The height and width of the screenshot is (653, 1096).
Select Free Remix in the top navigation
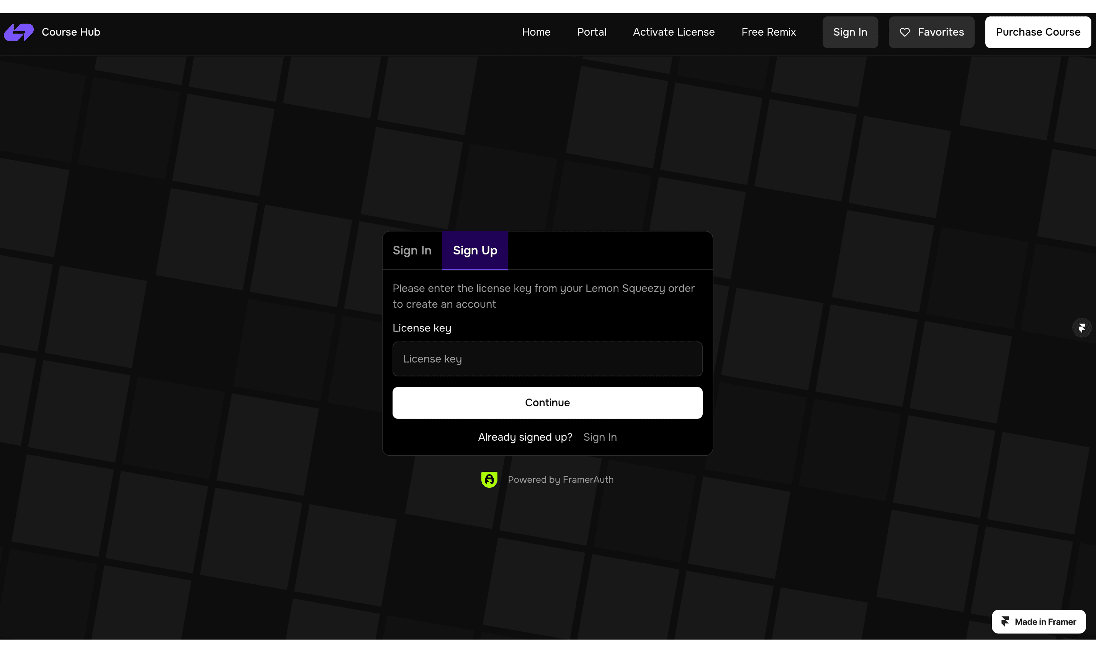(769, 32)
